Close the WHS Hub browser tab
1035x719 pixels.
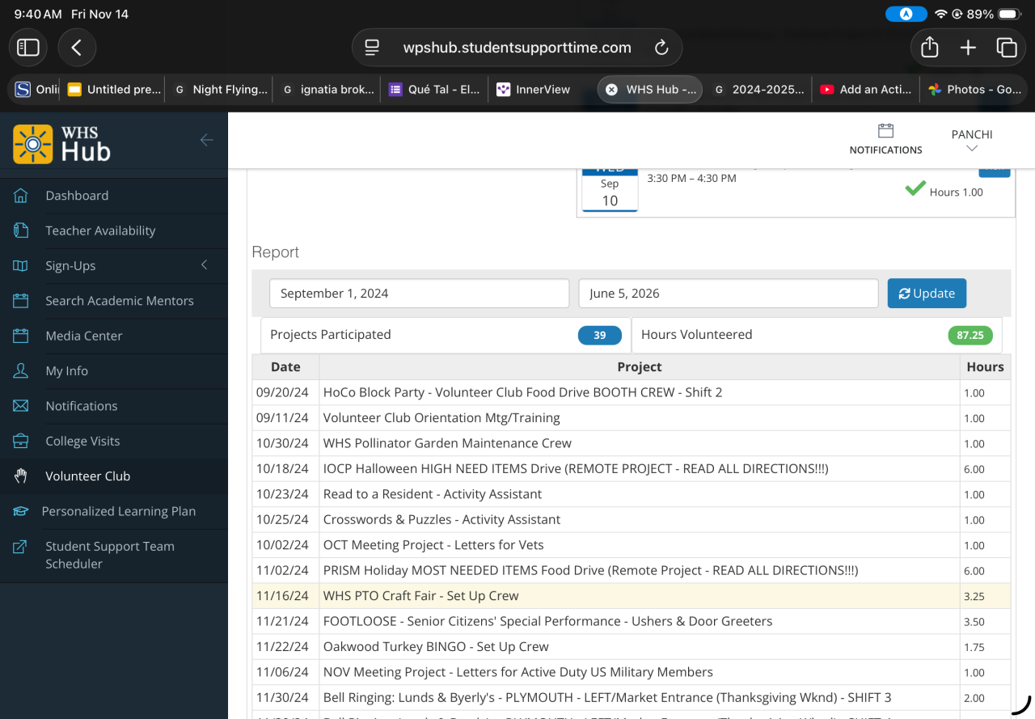point(611,90)
